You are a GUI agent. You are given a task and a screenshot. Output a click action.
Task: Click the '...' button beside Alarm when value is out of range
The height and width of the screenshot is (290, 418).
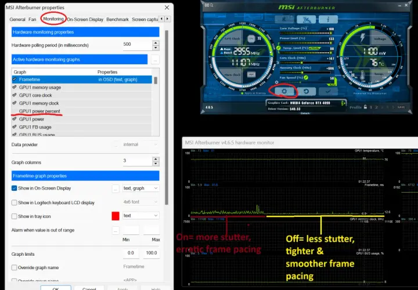pos(116,230)
